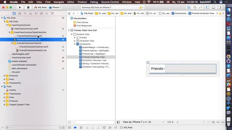
Task: Open Align constraints menu
Action: click(x=214, y=122)
